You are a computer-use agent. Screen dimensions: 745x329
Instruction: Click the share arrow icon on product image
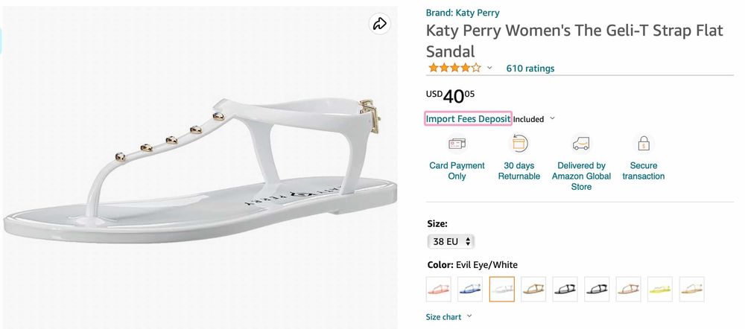(380, 25)
